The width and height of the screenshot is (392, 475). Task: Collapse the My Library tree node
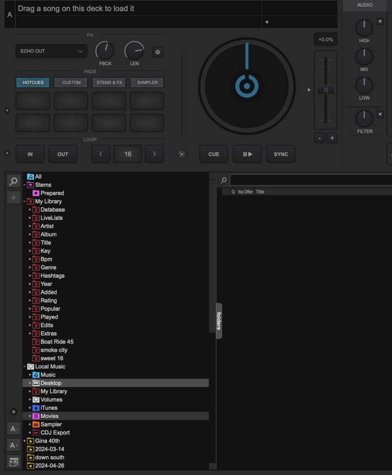click(25, 201)
